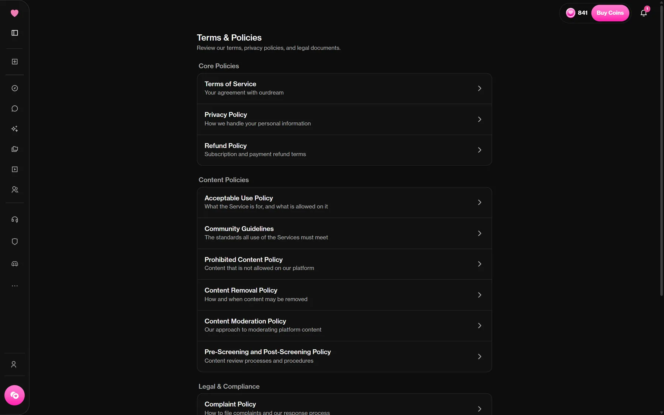The image size is (664, 415).
Task: Select the Privacy Policy title
Action: [x=226, y=115]
